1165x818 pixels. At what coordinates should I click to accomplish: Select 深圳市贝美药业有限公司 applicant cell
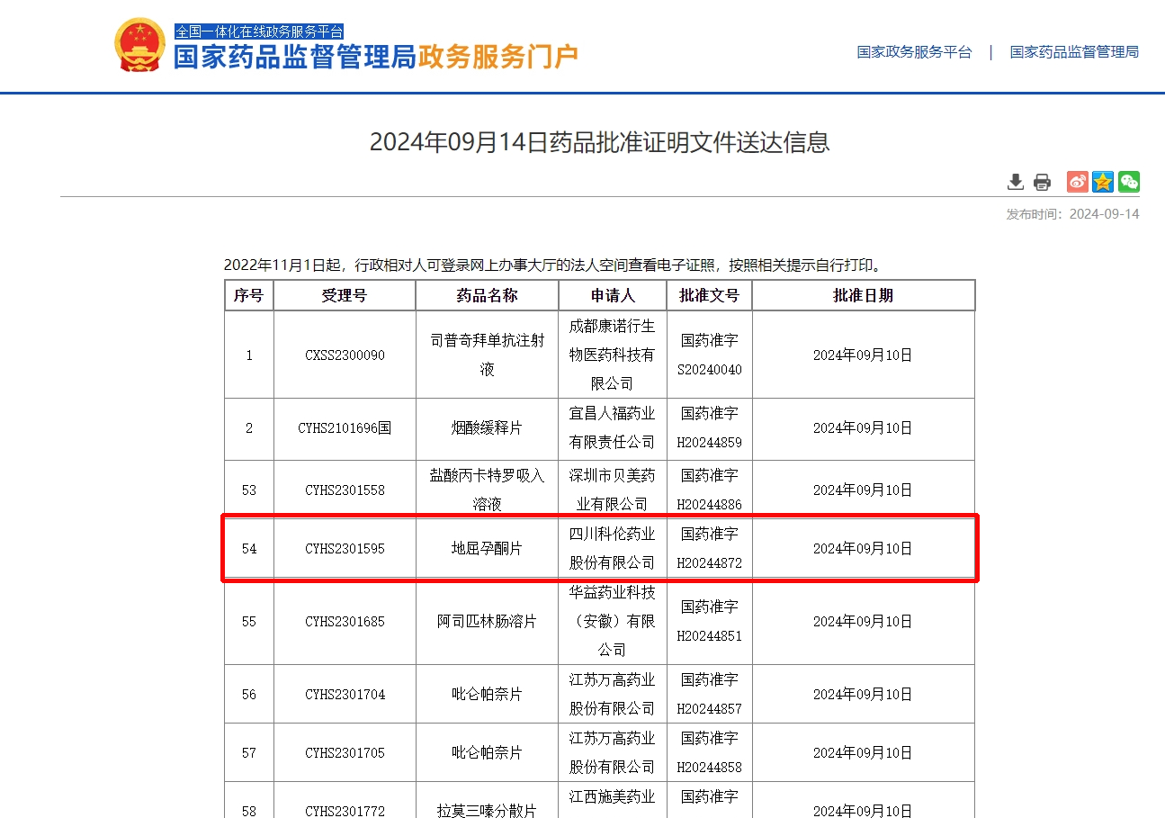click(x=613, y=490)
